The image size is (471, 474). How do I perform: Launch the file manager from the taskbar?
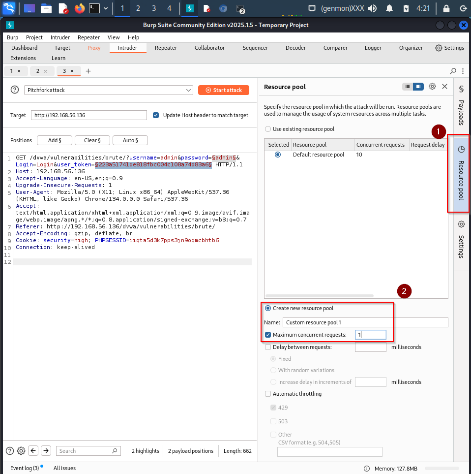coord(46,8)
